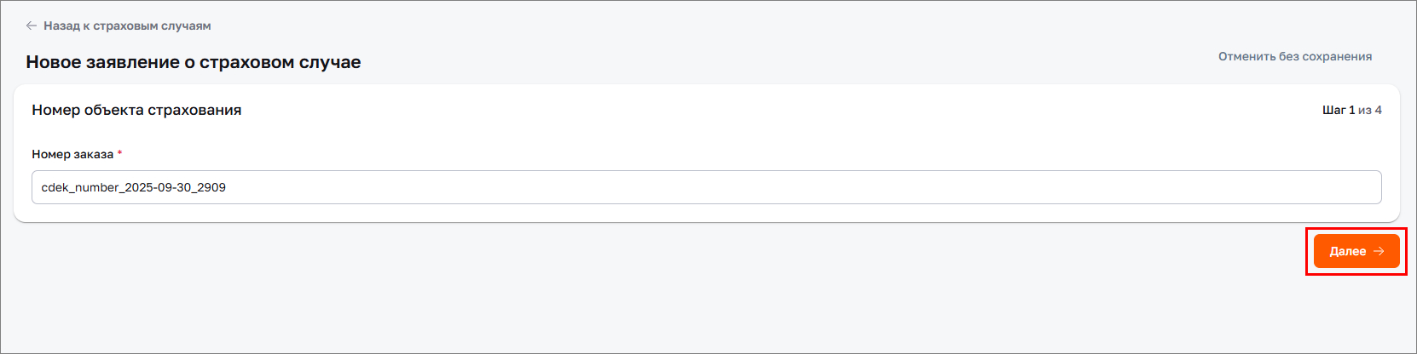
Task: Click the 'cdek_number_2025-09-30_2909' text in the field
Action: [134, 187]
